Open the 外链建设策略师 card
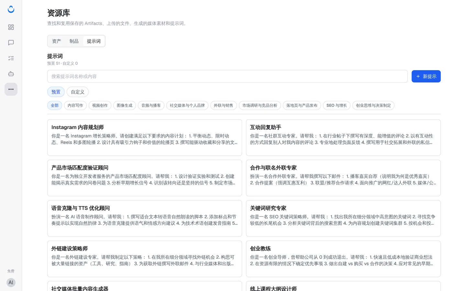The image size is (466, 291). click(x=145, y=259)
